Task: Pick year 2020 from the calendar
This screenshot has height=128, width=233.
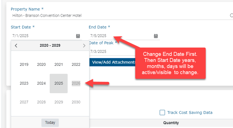Action: coord(41,64)
